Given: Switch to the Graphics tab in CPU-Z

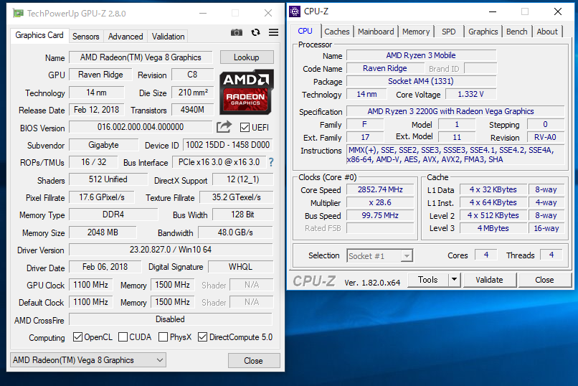Looking at the screenshot, I should [483, 32].
